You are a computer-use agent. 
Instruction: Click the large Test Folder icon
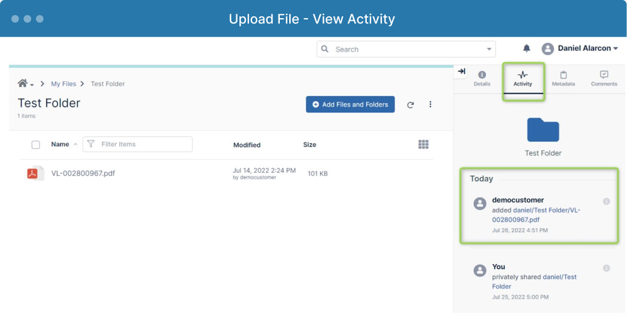(x=543, y=130)
